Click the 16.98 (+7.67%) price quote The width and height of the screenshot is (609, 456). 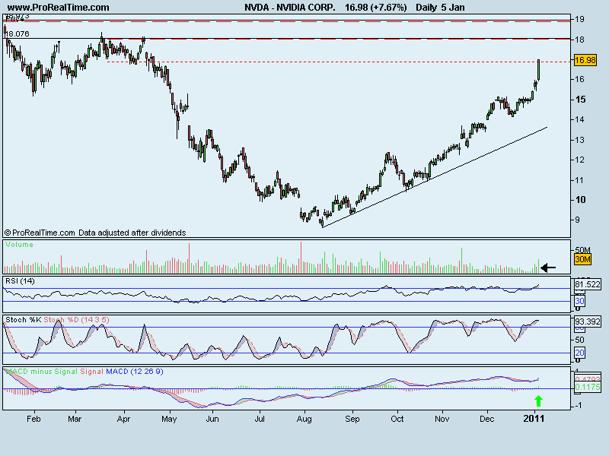[375, 8]
